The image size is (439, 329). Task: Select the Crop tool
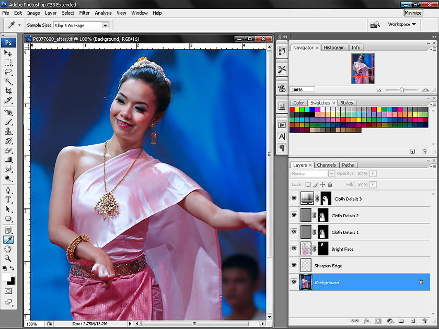[x=8, y=91]
